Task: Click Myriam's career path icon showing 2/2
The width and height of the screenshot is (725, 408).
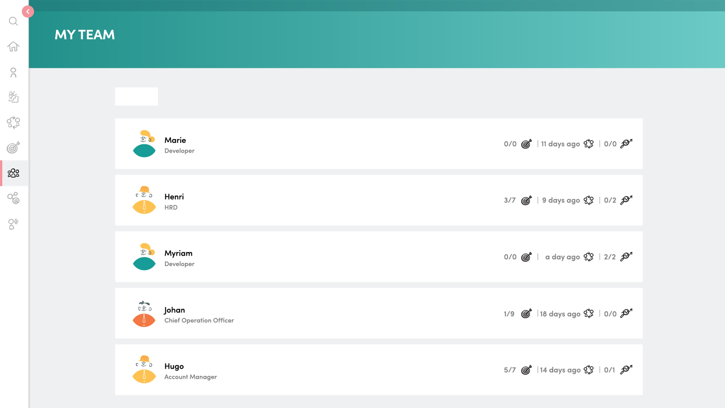Action: tap(626, 257)
